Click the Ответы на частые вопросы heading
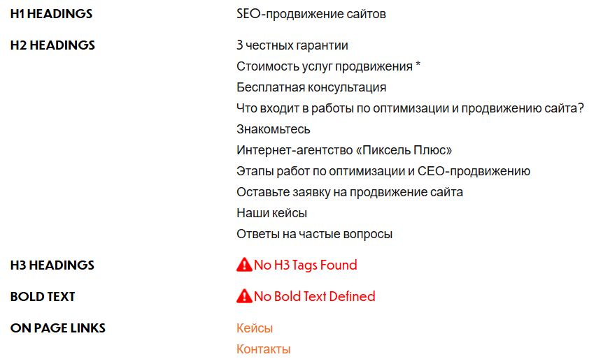Screen dimensions: 610x359 click(x=314, y=234)
